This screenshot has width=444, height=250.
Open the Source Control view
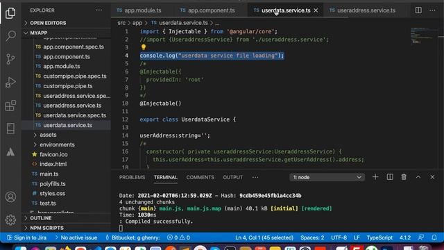10,59
